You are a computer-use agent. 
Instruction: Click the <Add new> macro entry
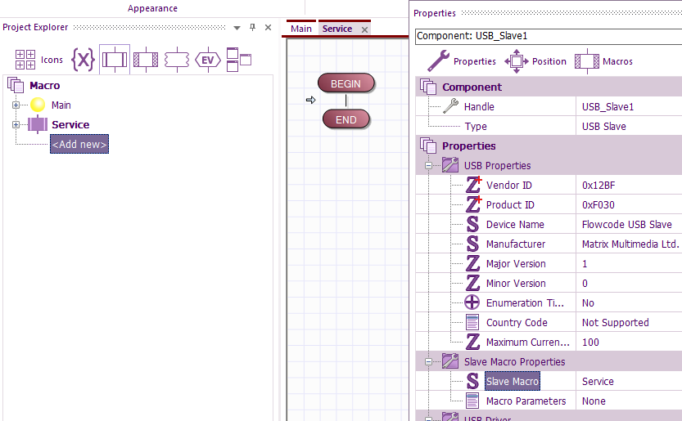tap(79, 145)
